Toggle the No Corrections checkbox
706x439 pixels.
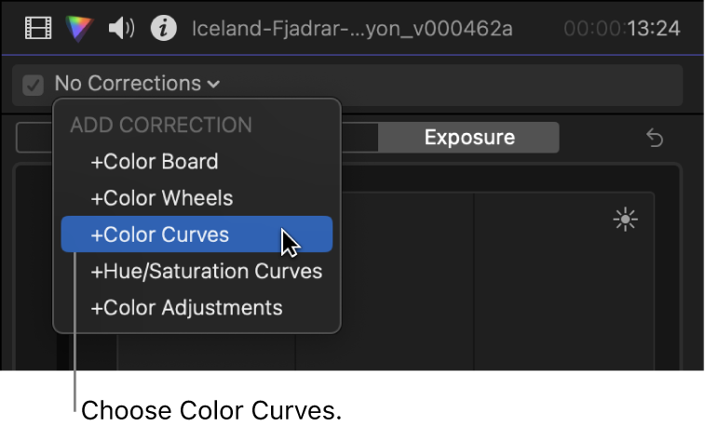pyautogui.click(x=34, y=85)
